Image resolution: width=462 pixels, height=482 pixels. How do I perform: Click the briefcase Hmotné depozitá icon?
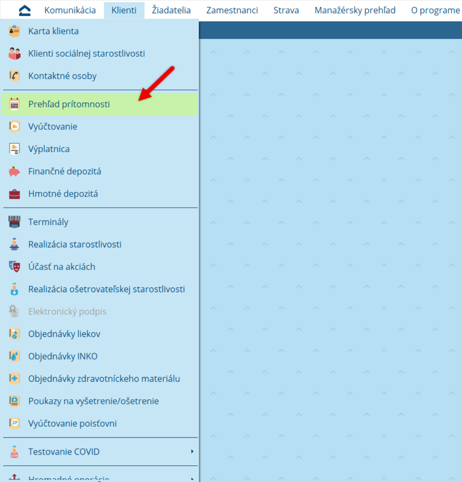(15, 194)
